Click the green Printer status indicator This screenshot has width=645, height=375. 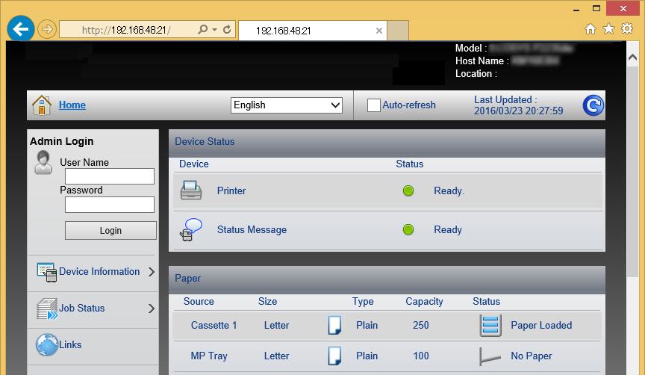coord(408,190)
